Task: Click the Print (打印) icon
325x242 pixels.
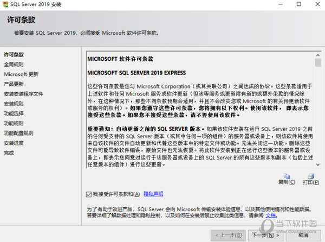Action: tap(311, 176)
